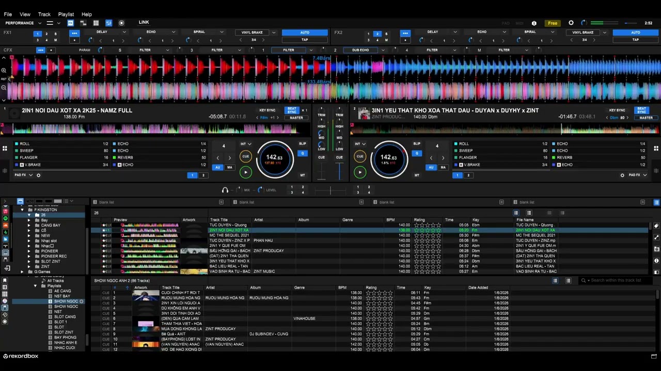Image resolution: width=661 pixels, height=371 pixels.
Task: Expand the F.KINGSTON folder
Action: tap(22, 210)
